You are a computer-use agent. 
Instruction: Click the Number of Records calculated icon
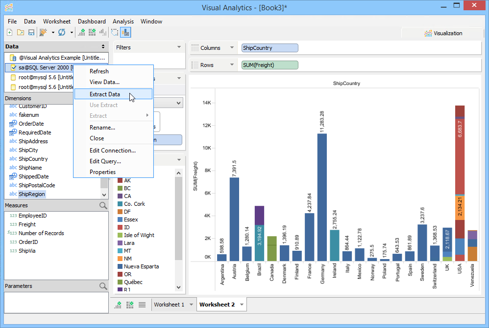tap(12, 233)
